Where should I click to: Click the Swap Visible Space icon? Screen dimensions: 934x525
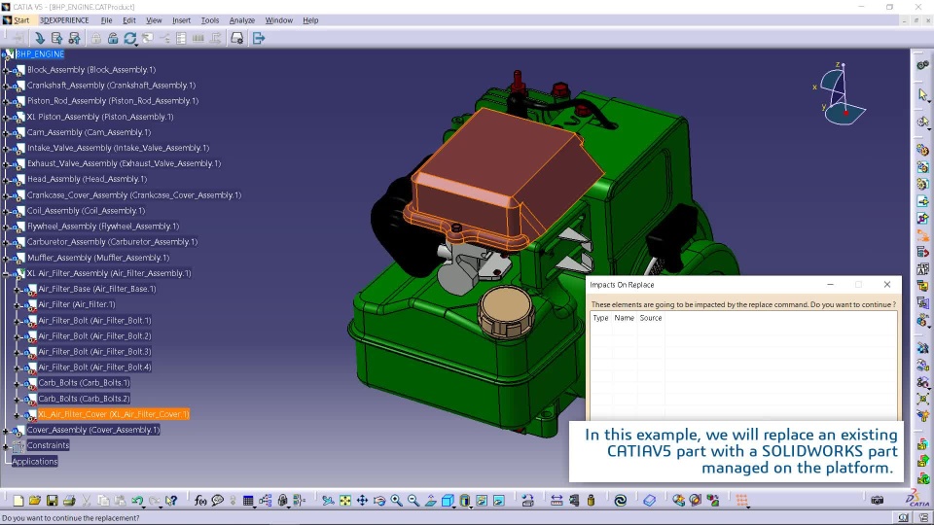[x=499, y=501]
